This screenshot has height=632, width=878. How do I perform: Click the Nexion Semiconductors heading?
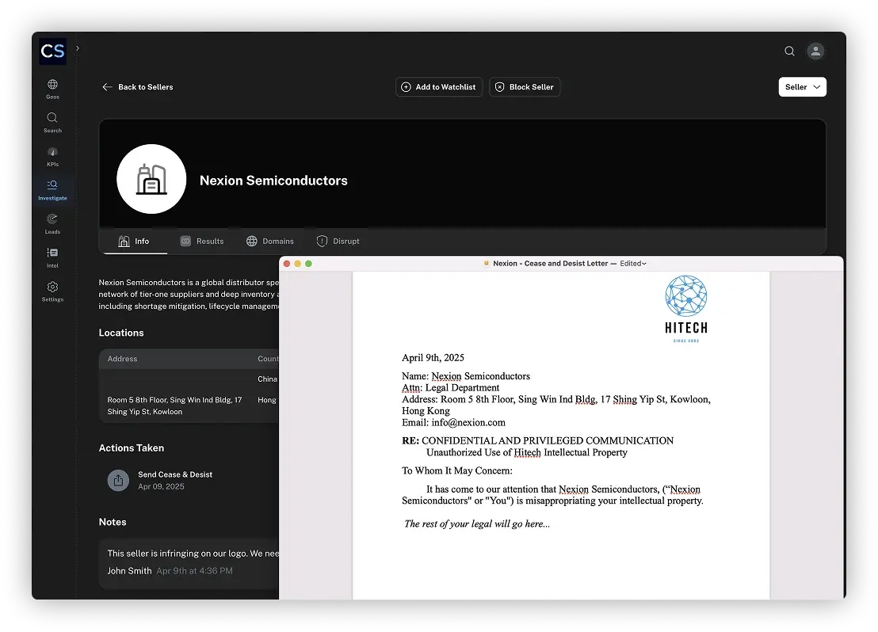coord(274,181)
